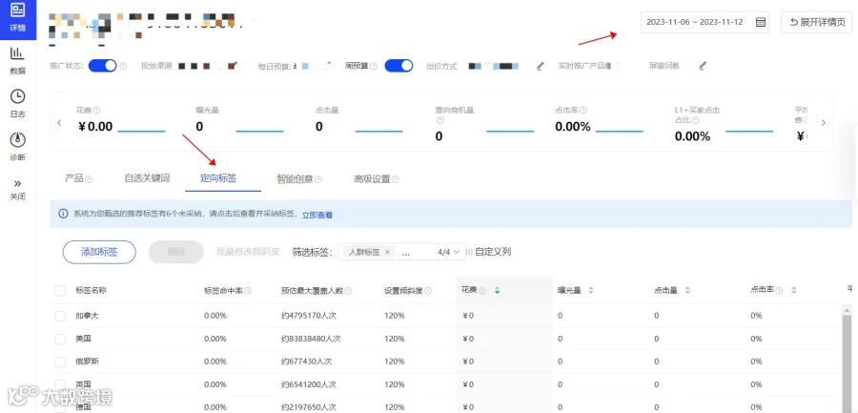Show the help tooltip icon beside 花费 metric
Screen dimensions: 858x413
[x=97, y=110]
